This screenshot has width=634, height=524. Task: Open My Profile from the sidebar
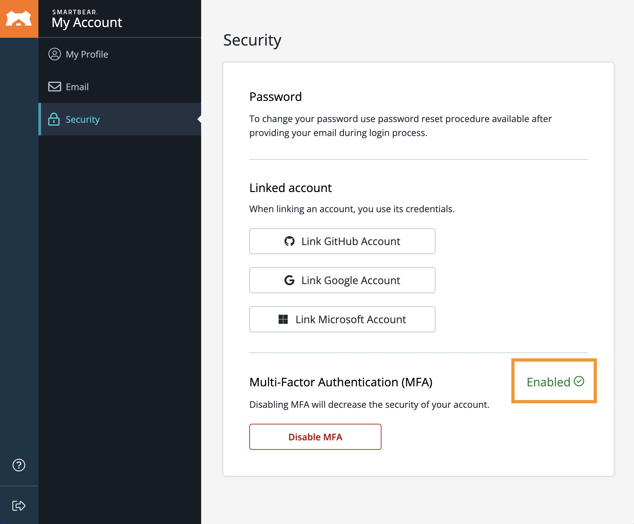87,54
